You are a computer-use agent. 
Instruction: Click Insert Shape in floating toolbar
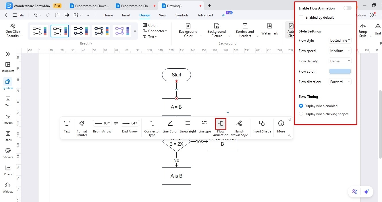point(262,126)
